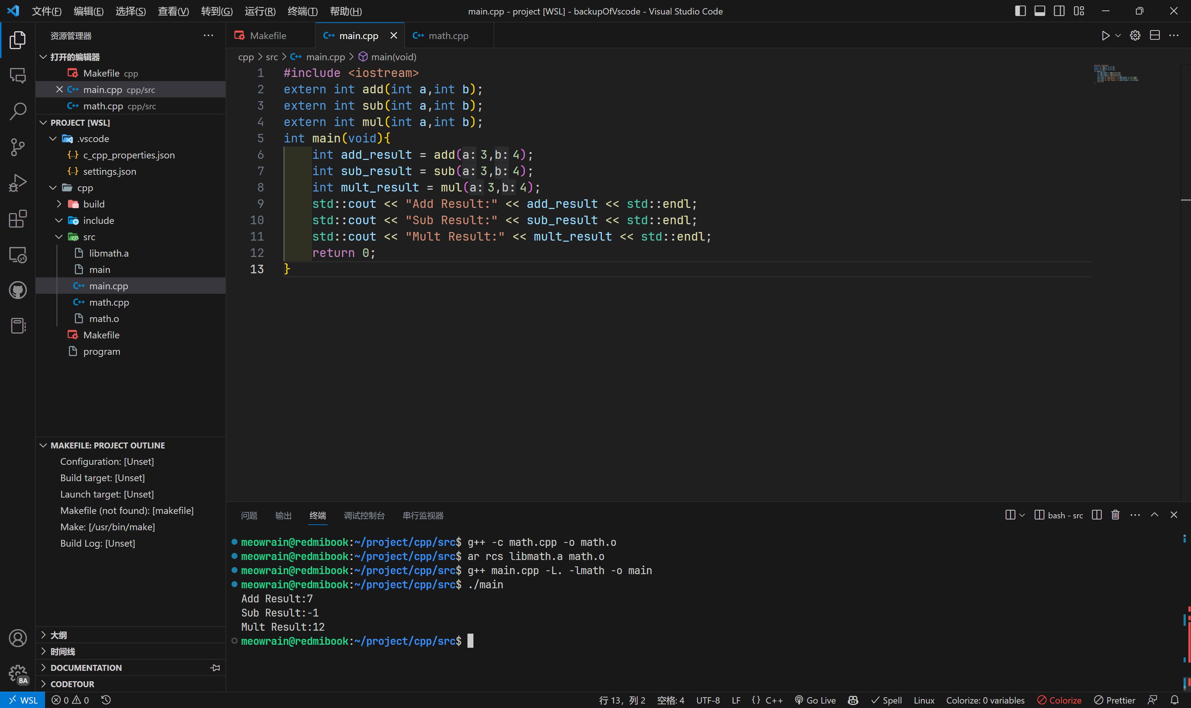Click the WSL remote indicator button

pyautogui.click(x=23, y=700)
